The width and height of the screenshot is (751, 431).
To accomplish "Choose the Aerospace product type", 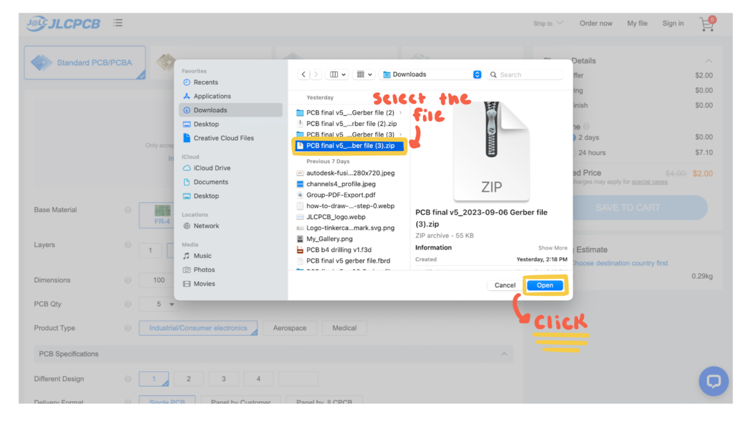I will [x=289, y=328].
